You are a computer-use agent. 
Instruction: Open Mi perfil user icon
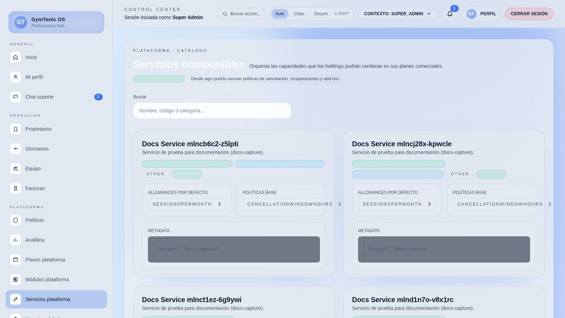[x=16, y=77]
